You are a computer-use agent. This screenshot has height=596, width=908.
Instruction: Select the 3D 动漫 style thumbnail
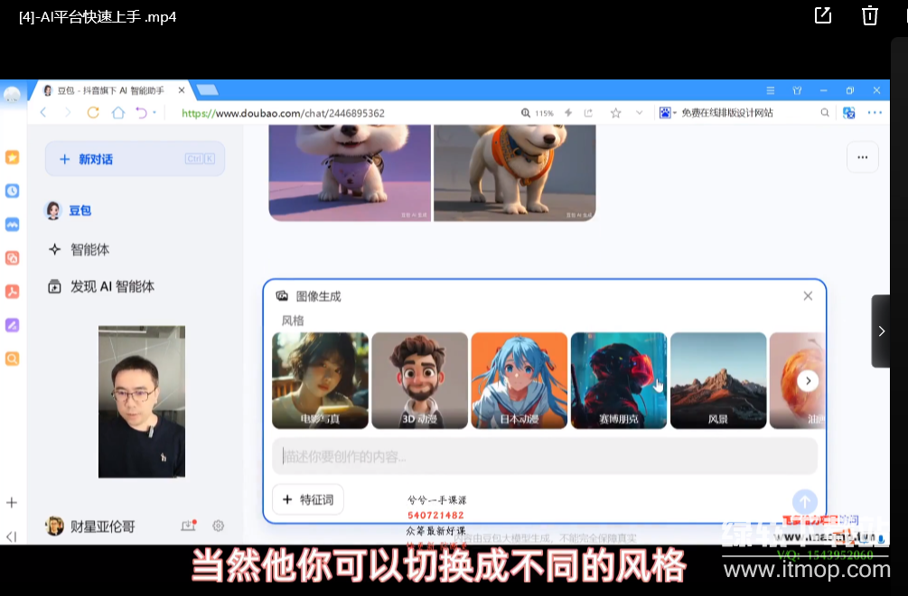[x=419, y=380]
